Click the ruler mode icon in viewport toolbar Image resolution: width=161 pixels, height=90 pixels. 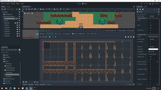click(x=43, y=9)
